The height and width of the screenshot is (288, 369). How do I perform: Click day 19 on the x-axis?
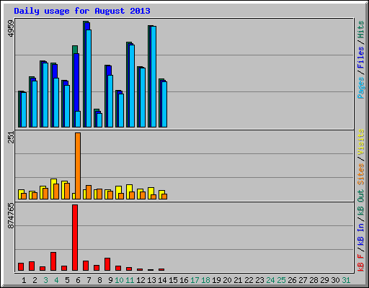[216, 280]
